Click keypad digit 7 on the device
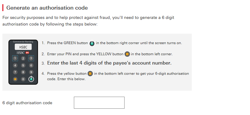 click(x=15, y=72)
